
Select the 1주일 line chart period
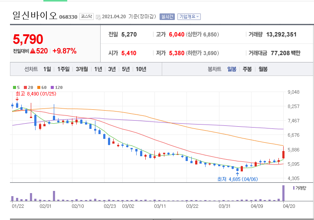coord(63,69)
